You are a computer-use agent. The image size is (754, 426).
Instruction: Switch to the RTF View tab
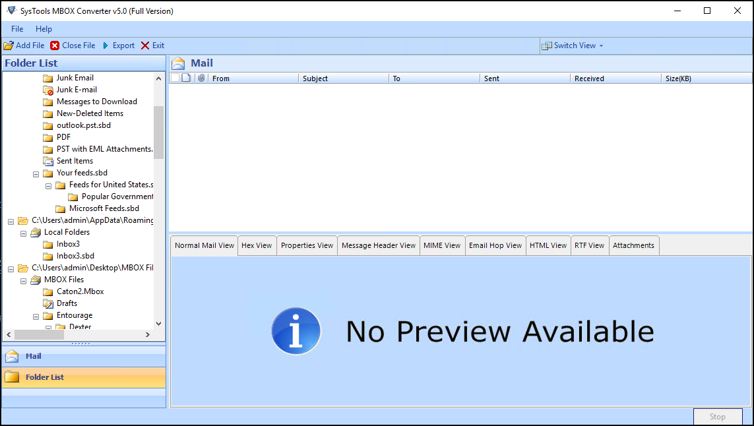(590, 246)
